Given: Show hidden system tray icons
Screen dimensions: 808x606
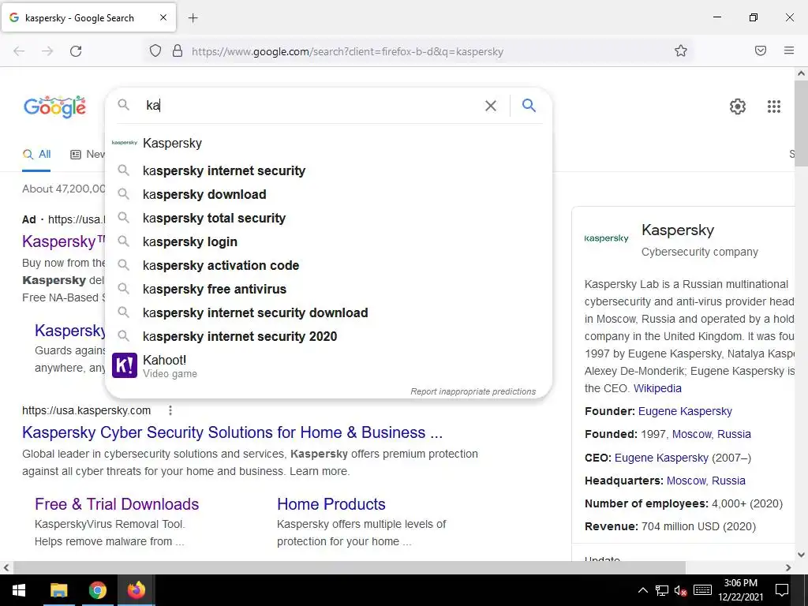Looking at the screenshot, I should [x=642, y=590].
